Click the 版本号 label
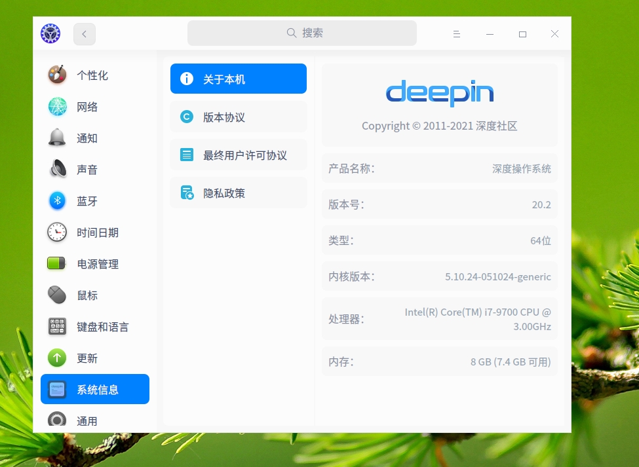The image size is (639, 467). (347, 204)
